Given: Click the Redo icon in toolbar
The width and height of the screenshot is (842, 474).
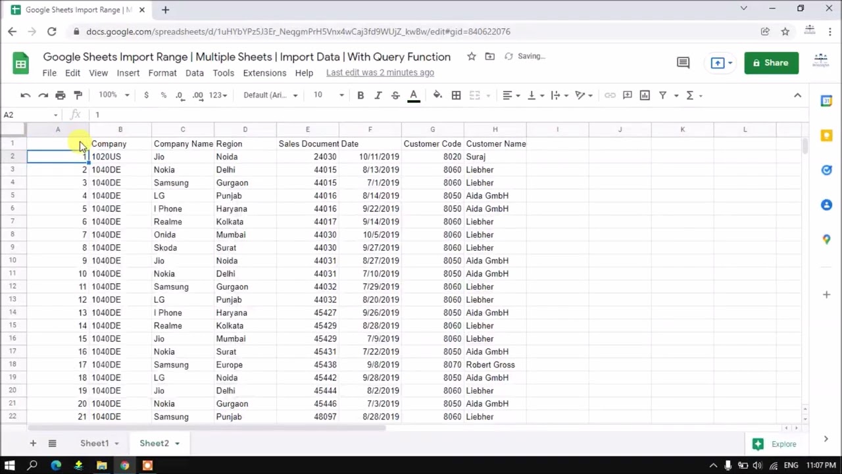Looking at the screenshot, I should (x=43, y=95).
